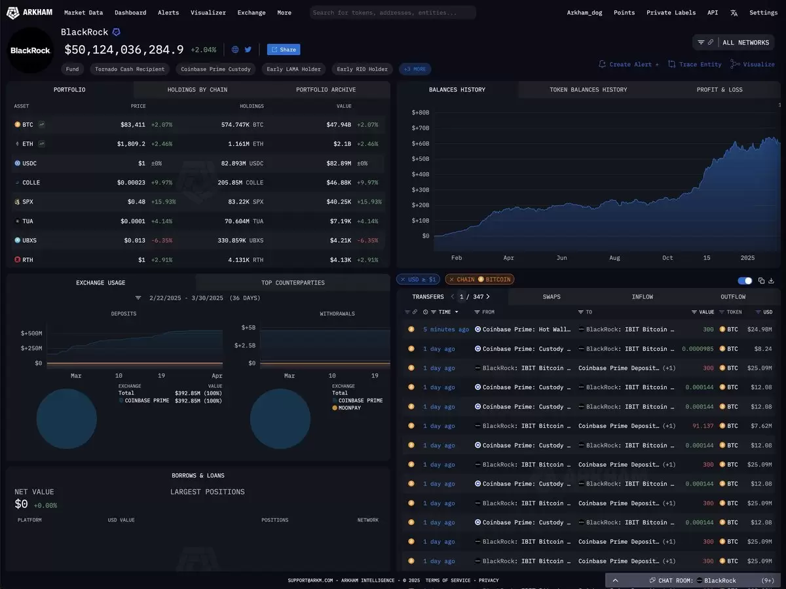
Task: Click the BlackRock entity logo avatar
Action: pyautogui.click(x=31, y=50)
